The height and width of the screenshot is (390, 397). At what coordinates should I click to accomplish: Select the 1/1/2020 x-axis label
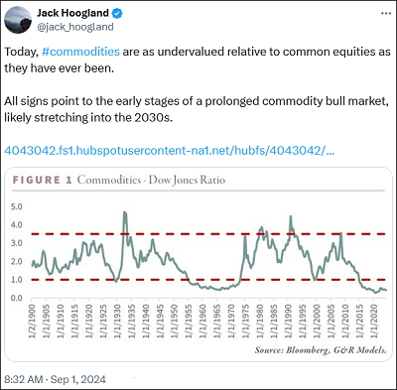tap(373, 322)
